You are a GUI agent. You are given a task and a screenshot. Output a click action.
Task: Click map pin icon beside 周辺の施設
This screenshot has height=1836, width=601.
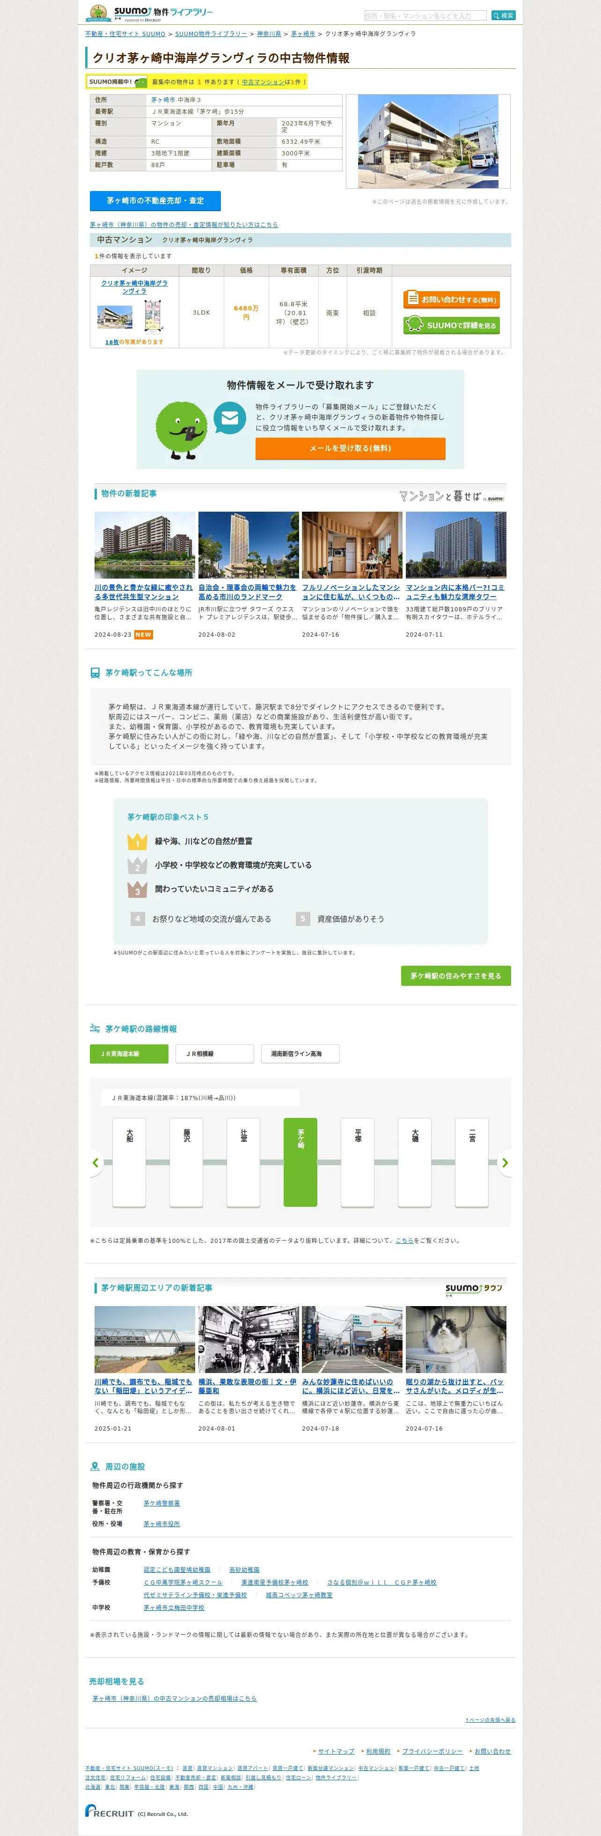click(x=95, y=1467)
